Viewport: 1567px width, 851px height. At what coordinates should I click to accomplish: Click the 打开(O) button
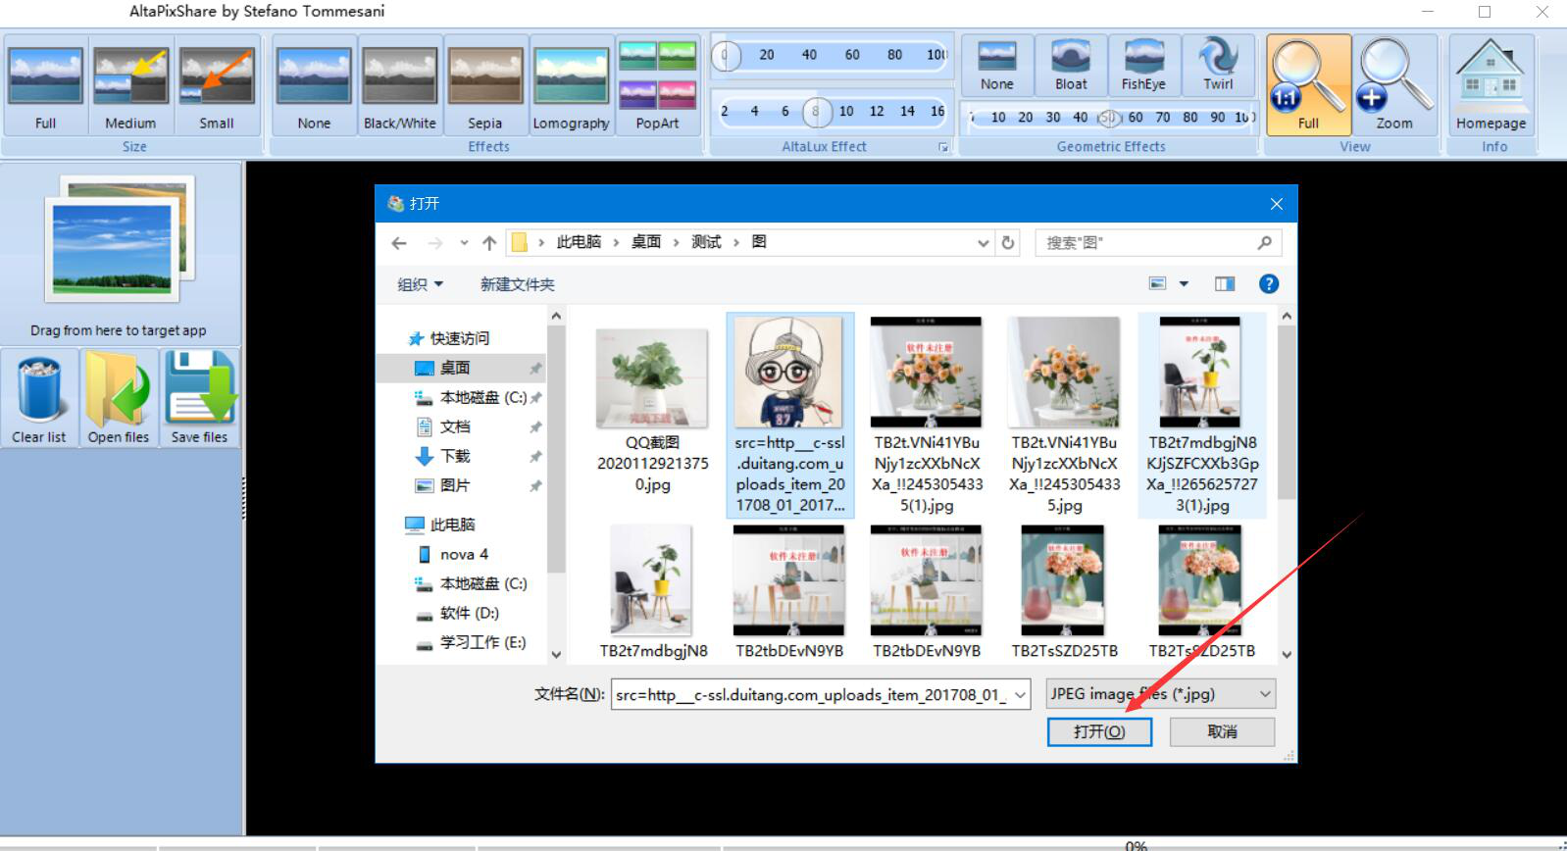click(x=1099, y=732)
